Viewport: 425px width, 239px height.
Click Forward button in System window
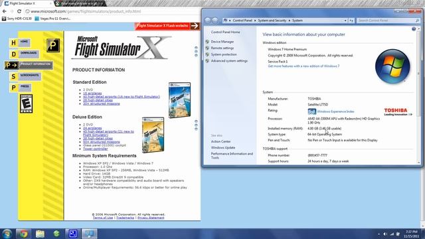(215, 21)
